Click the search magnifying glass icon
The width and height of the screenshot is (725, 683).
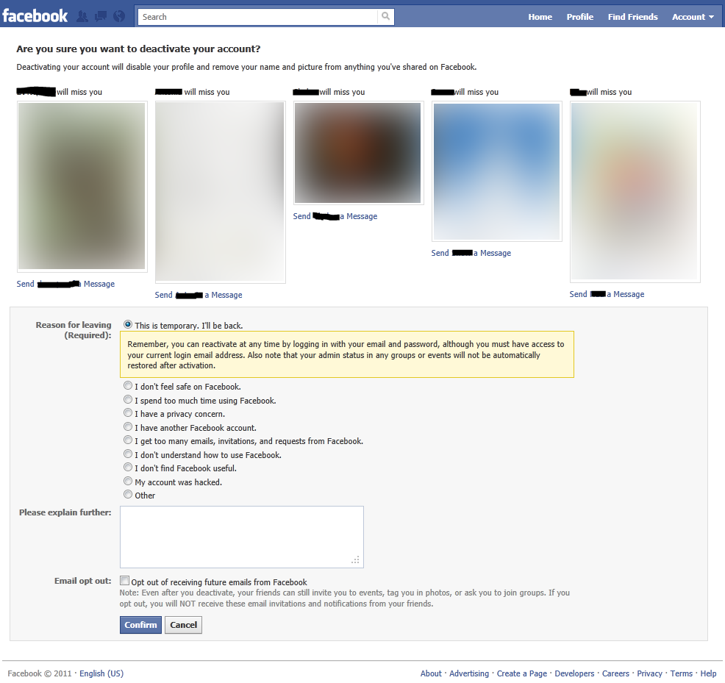point(386,15)
